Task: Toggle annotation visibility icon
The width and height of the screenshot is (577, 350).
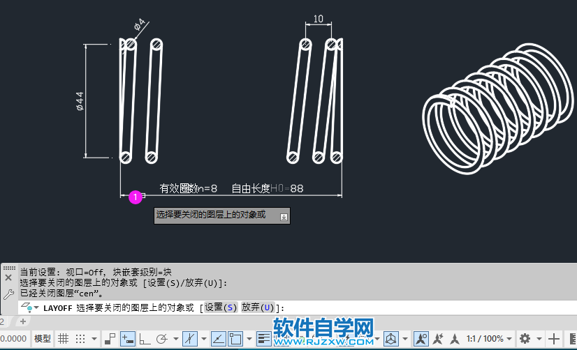Action: point(421,338)
